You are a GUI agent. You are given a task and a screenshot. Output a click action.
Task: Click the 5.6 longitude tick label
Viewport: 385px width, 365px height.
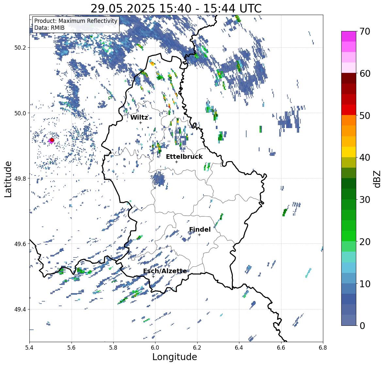coord(72,347)
